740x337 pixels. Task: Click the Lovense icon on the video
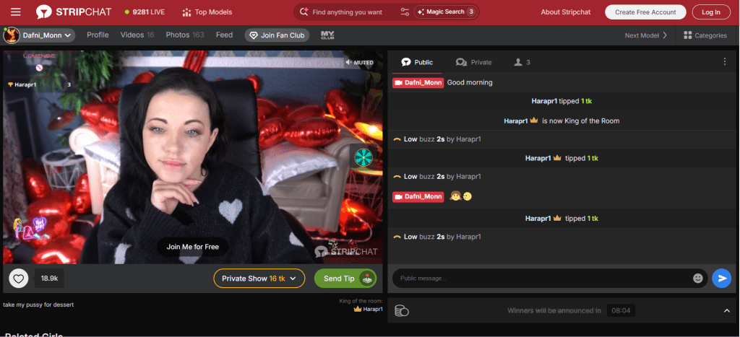pyautogui.click(x=39, y=56)
